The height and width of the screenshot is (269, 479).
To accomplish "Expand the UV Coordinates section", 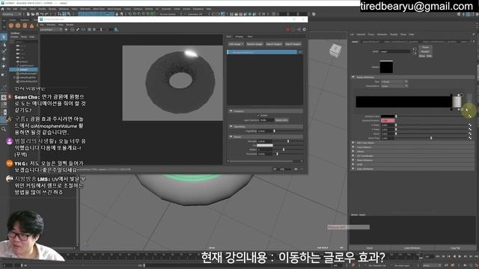I will [x=353, y=156].
